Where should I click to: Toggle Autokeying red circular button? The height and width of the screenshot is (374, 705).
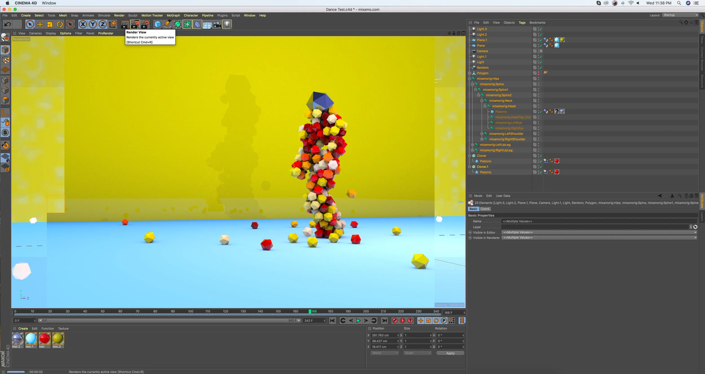(402, 321)
